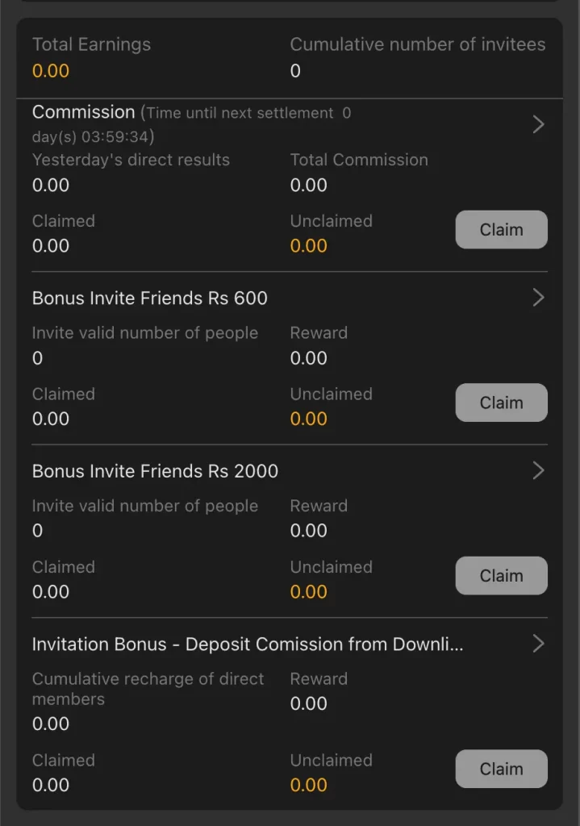The width and height of the screenshot is (580, 826).
Task: Select the Commission section title
Action: [x=83, y=112]
